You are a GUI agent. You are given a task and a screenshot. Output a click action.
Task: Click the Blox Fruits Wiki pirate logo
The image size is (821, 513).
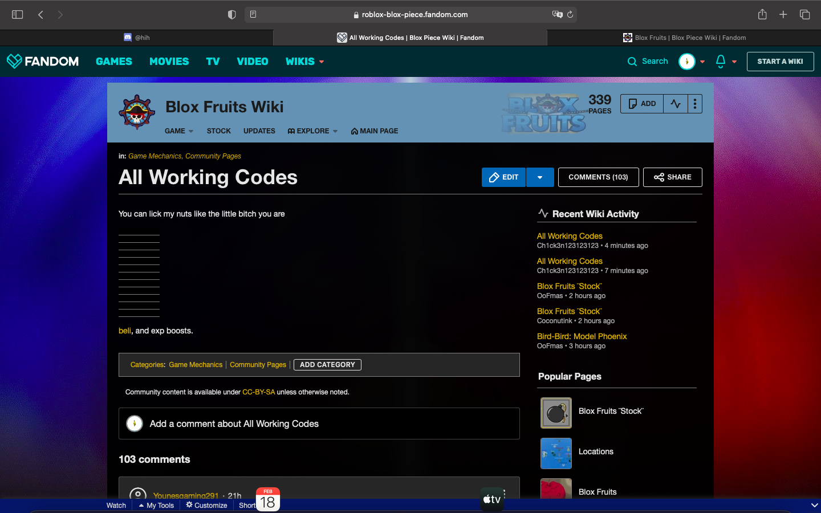(137, 112)
